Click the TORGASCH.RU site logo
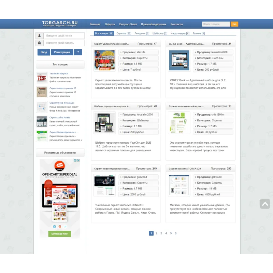Screen dimensions: 273x273 [60, 24]
